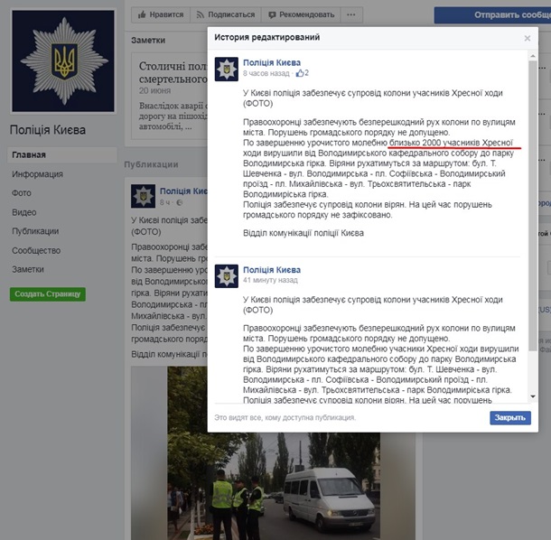Screen dimensions: 551x540
Task: Open the Поліція Києва name link in second revision
Action: point(272,270)
